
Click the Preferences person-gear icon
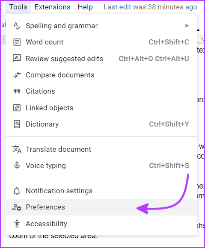tap(17, 207)
